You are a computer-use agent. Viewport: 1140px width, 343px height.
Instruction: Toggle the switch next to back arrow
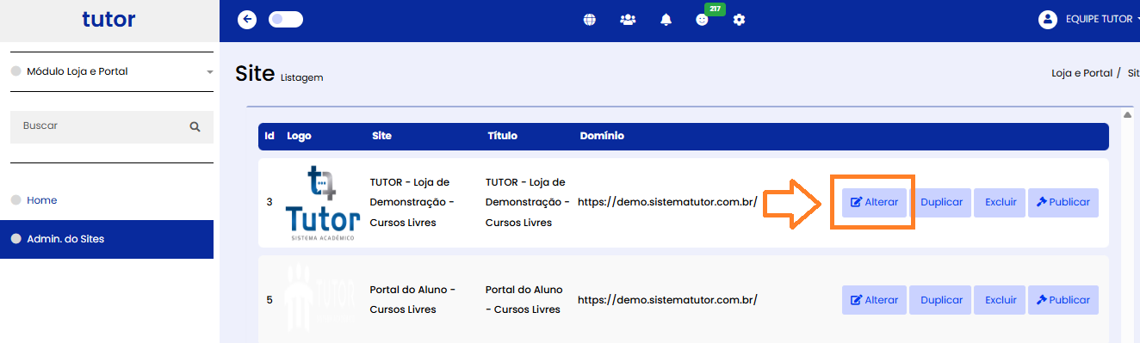pos(286,19)
